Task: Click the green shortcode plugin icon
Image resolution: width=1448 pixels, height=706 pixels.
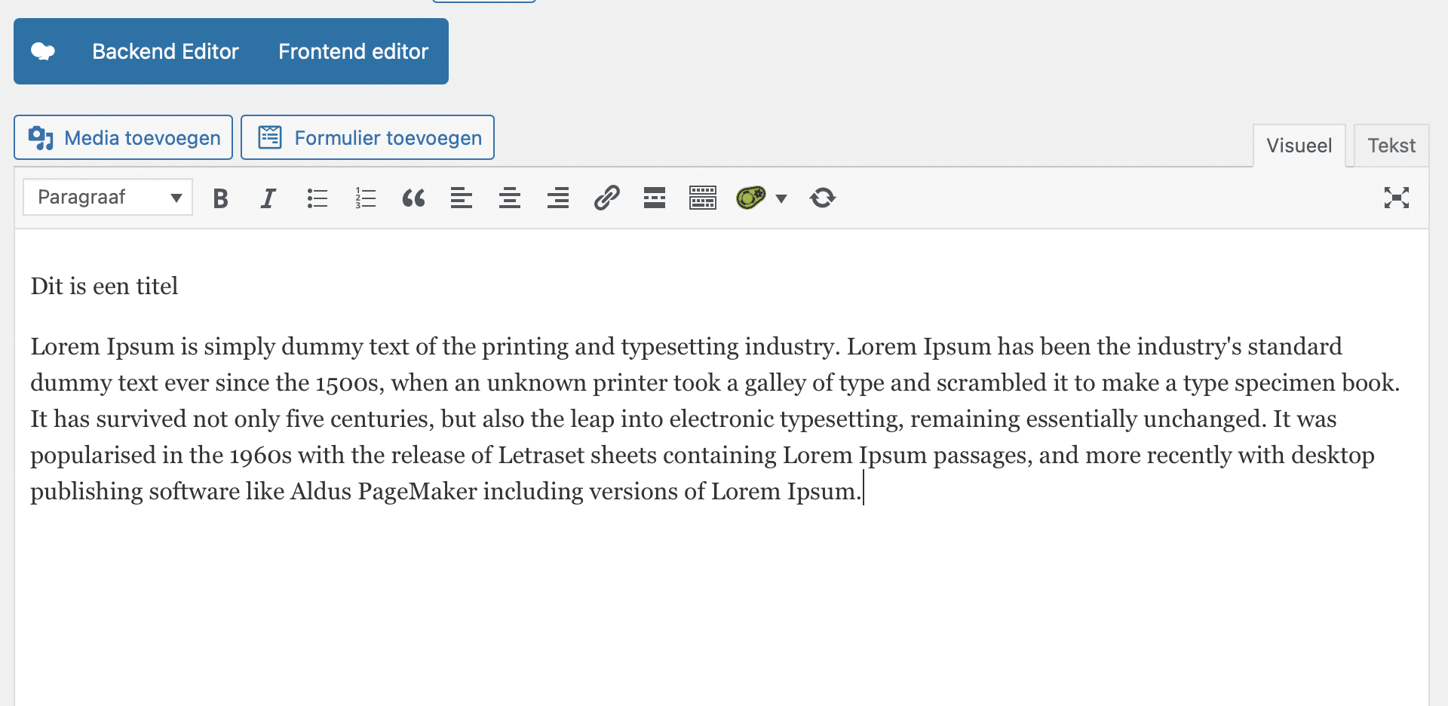Action: point(751,198)
